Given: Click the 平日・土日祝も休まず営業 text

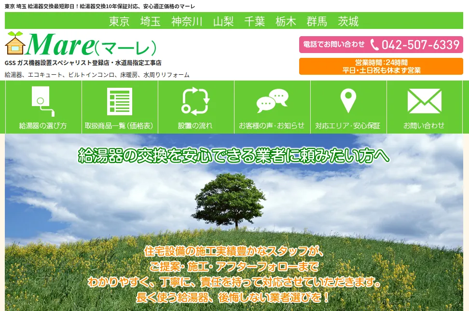Looking at the screenshot, I should pyautogui.click(x=381, y=70).
